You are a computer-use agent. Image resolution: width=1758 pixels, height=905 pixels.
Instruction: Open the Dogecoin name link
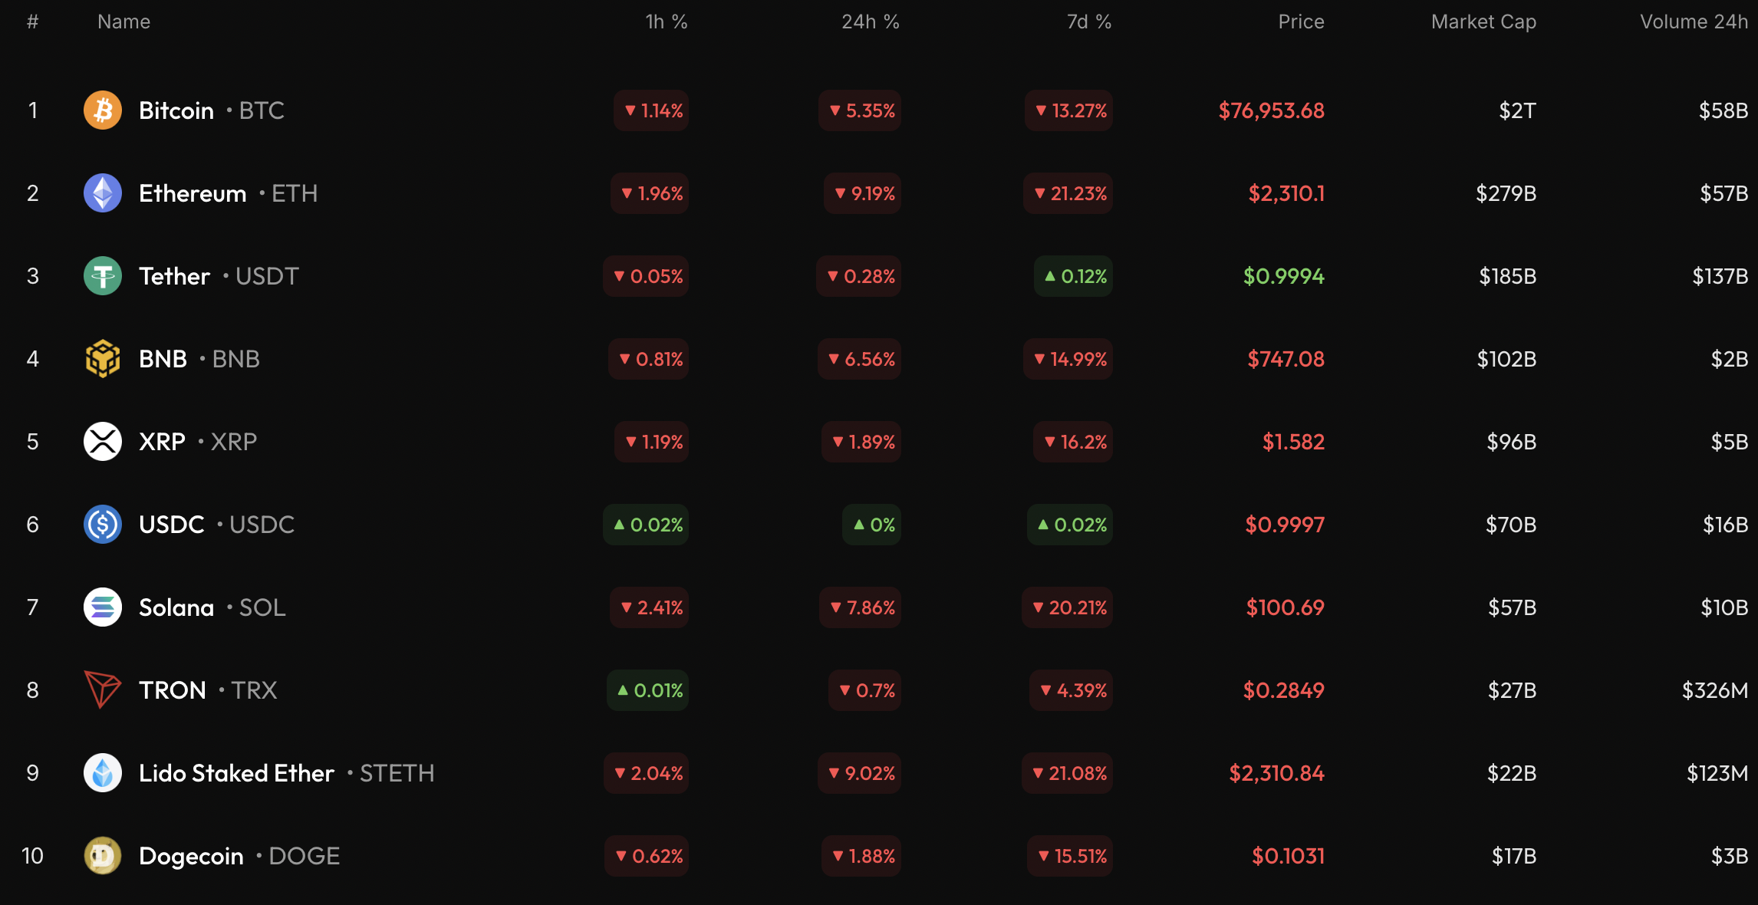191,856
